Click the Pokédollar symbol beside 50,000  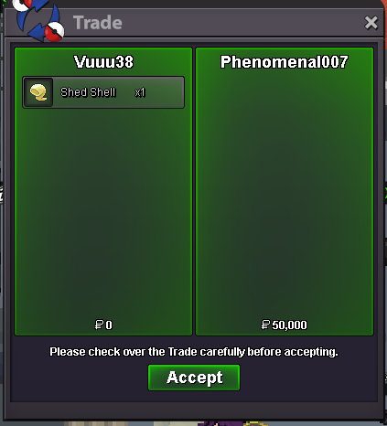pyautogui.click(x=265, y=325)
